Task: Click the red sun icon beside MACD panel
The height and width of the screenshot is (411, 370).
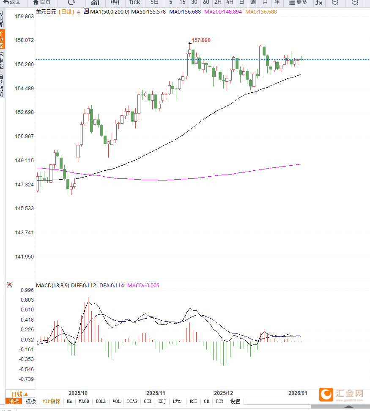Action: pyautogui.click(x=9, y=284)
